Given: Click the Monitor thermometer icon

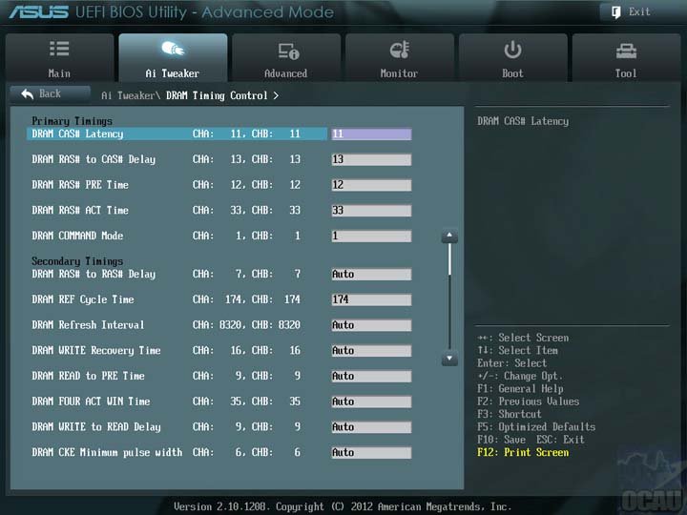Looking at the screenshot, I should point(400,50).
